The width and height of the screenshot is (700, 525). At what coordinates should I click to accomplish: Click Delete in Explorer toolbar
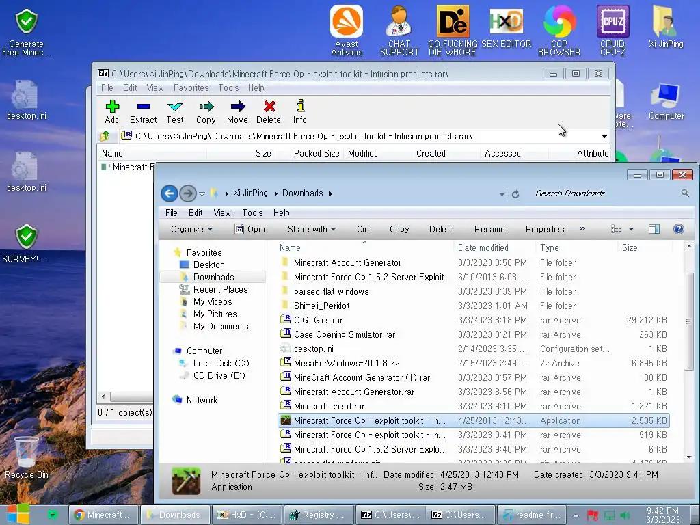click(441, 229)
